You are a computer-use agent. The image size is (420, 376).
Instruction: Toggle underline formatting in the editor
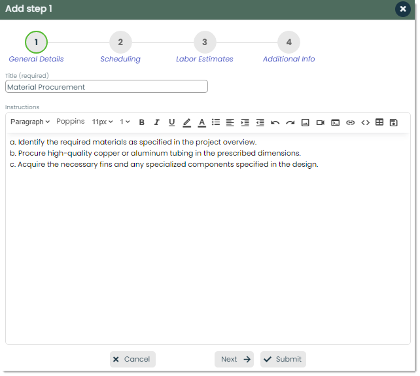(x=171, y=123)
